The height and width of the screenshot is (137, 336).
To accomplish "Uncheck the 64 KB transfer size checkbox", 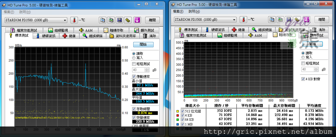I will click(x=182, y=119).
